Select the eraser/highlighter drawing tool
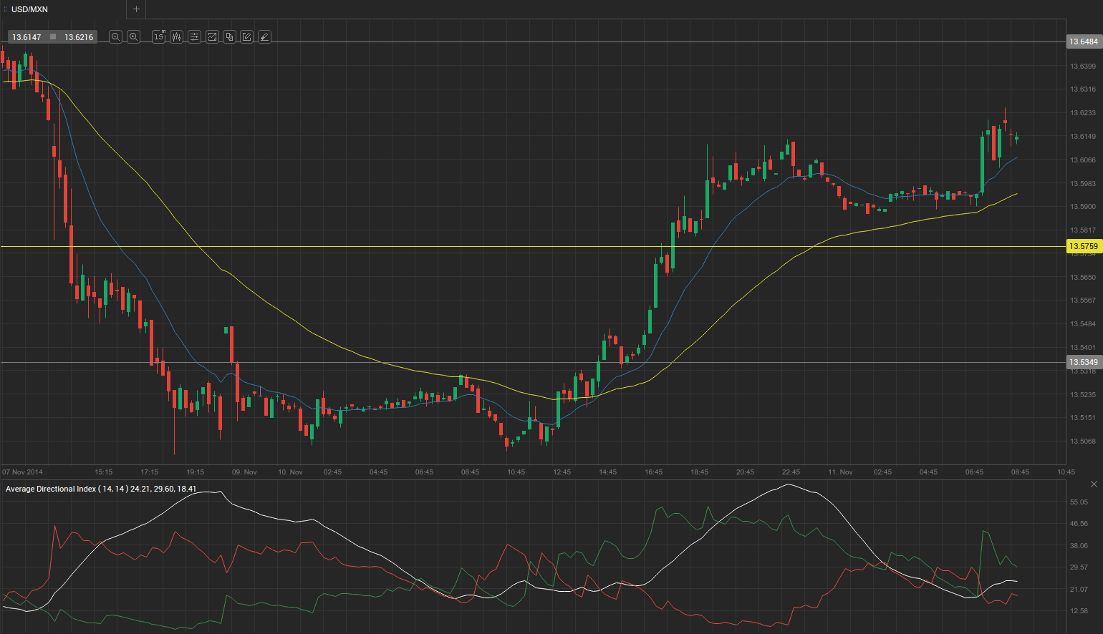The height and width of the screenshot is (634, 1103). [x=264, y=36]
